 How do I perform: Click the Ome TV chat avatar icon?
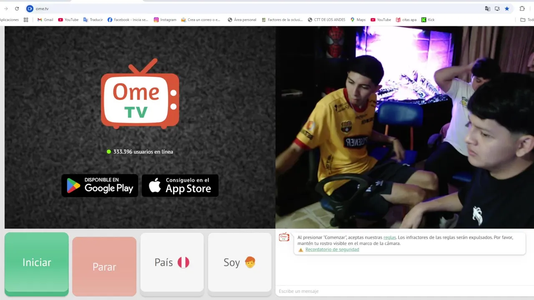[x=284, y=237]
